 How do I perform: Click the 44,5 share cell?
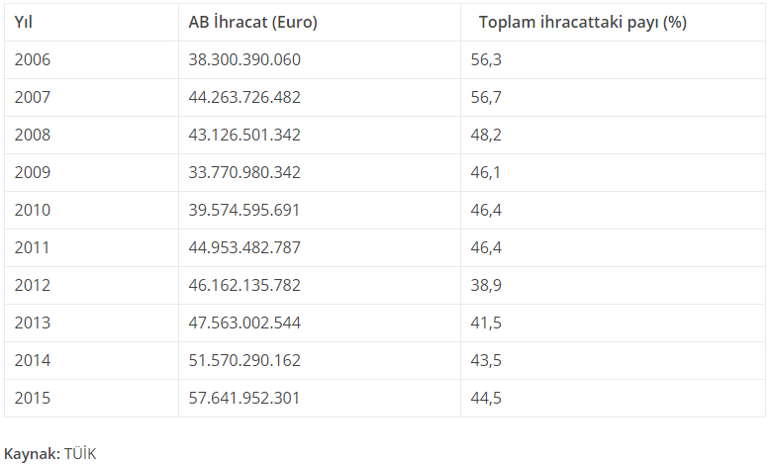tap(487, 398)
